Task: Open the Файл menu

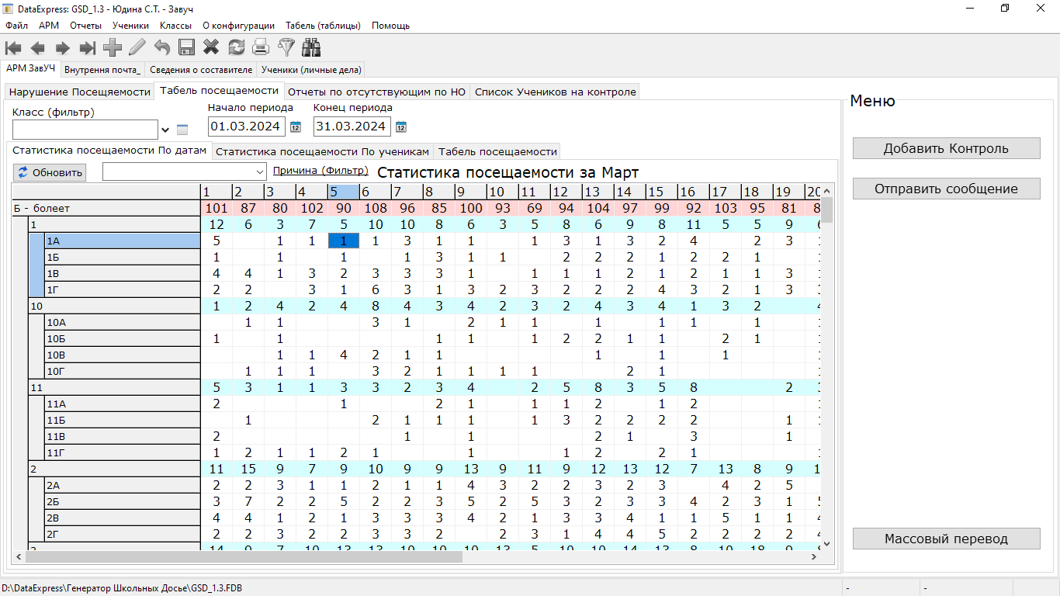Action: point(16,26)
